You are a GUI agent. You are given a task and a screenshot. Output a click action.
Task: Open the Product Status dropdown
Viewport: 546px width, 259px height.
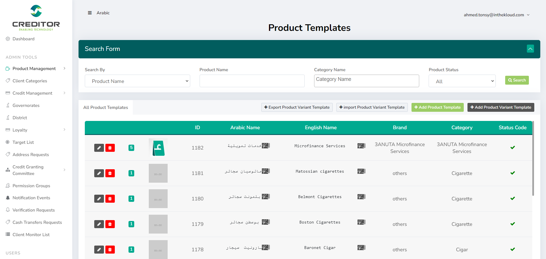462,81
